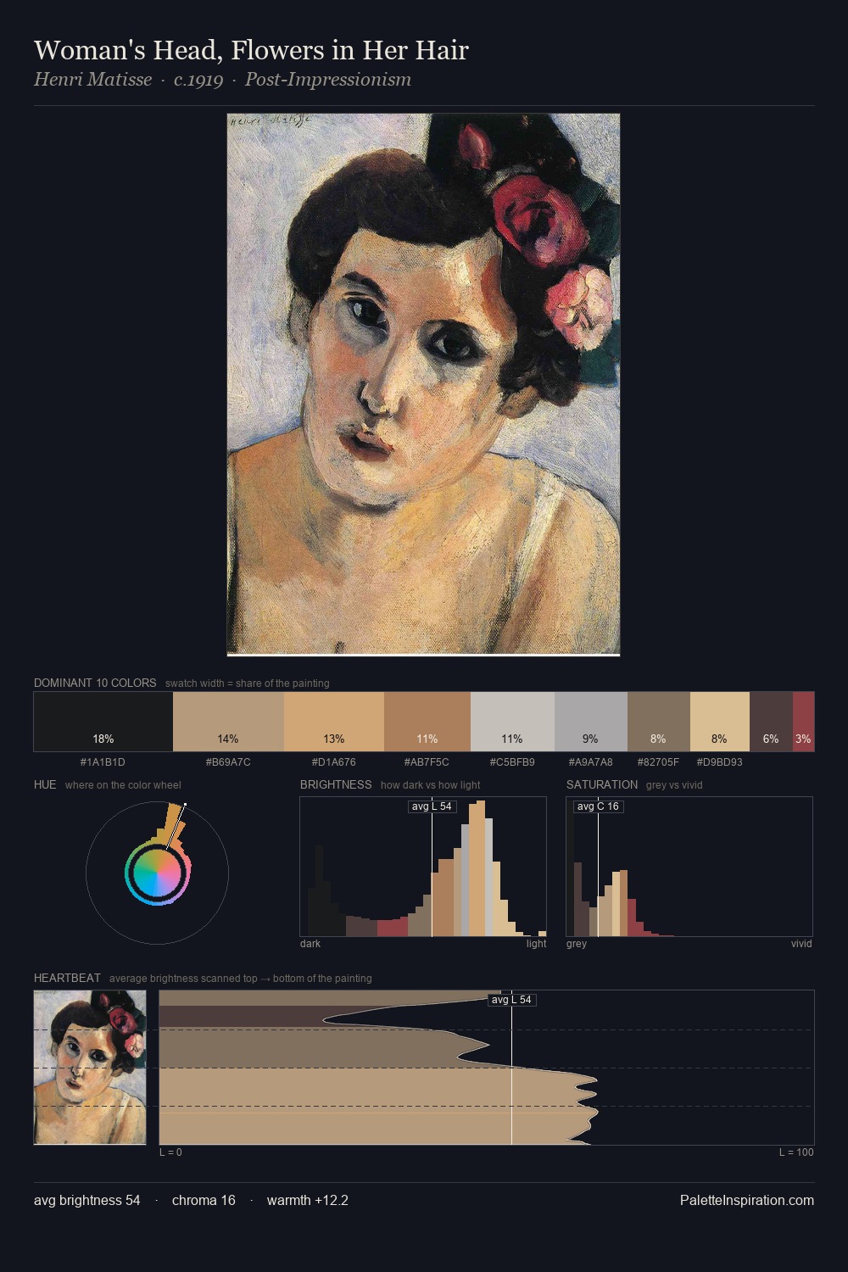Click the 'grey vs vivid' caption
This screenshot has height=1272, width=848.
[x=674, y=785]
